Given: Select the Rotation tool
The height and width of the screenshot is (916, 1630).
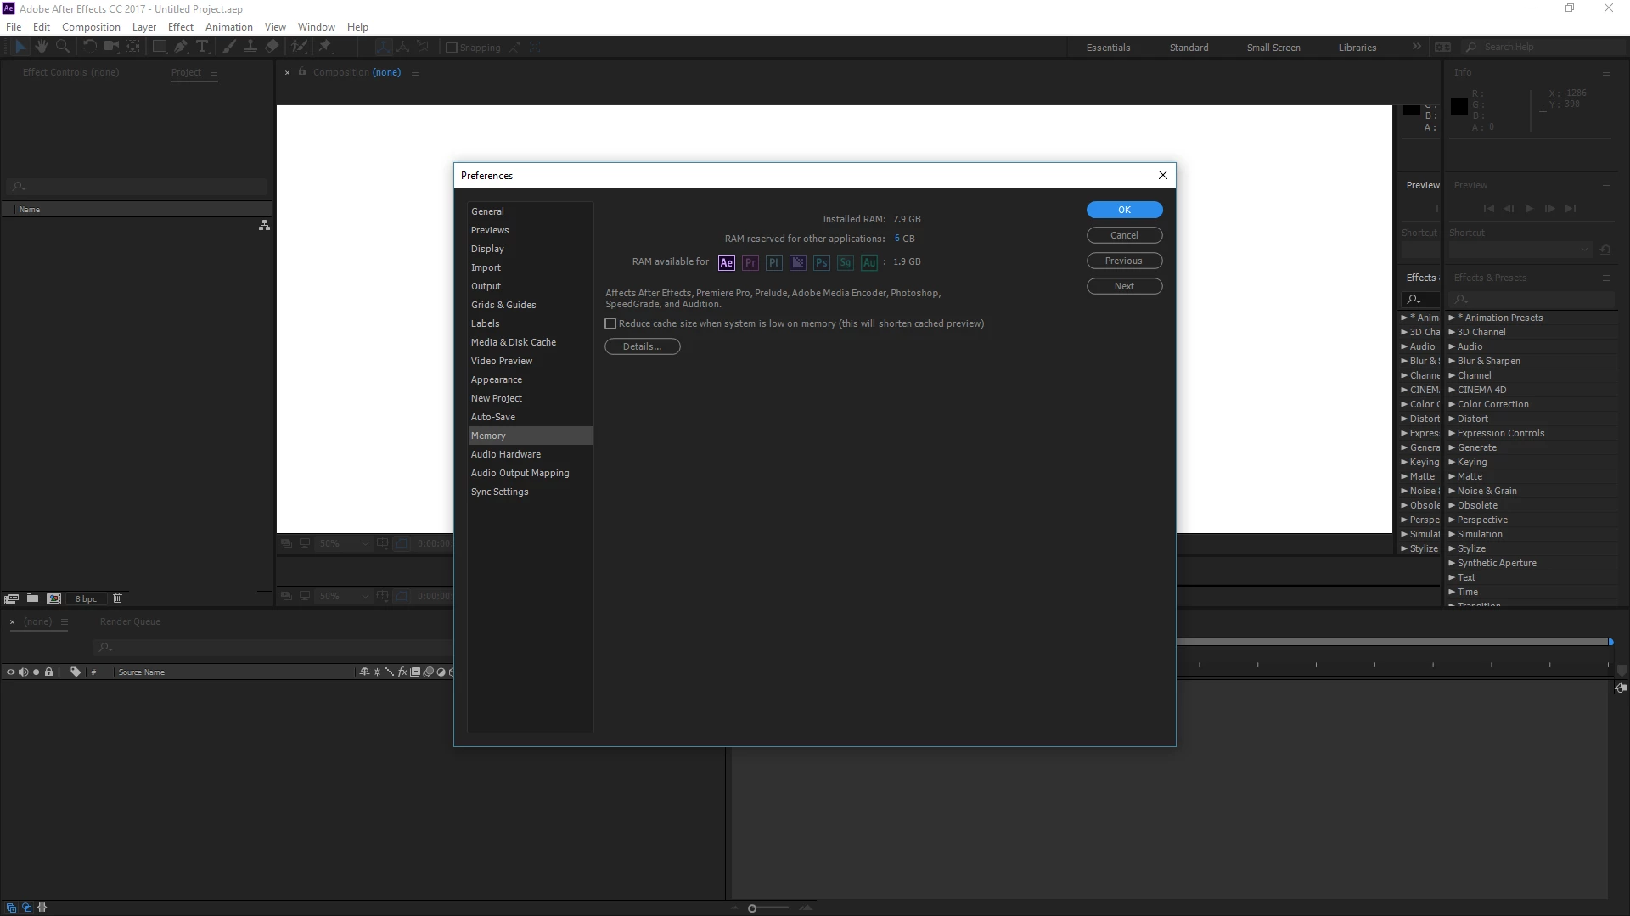Looking at the screenshot, I should (89, 47).
